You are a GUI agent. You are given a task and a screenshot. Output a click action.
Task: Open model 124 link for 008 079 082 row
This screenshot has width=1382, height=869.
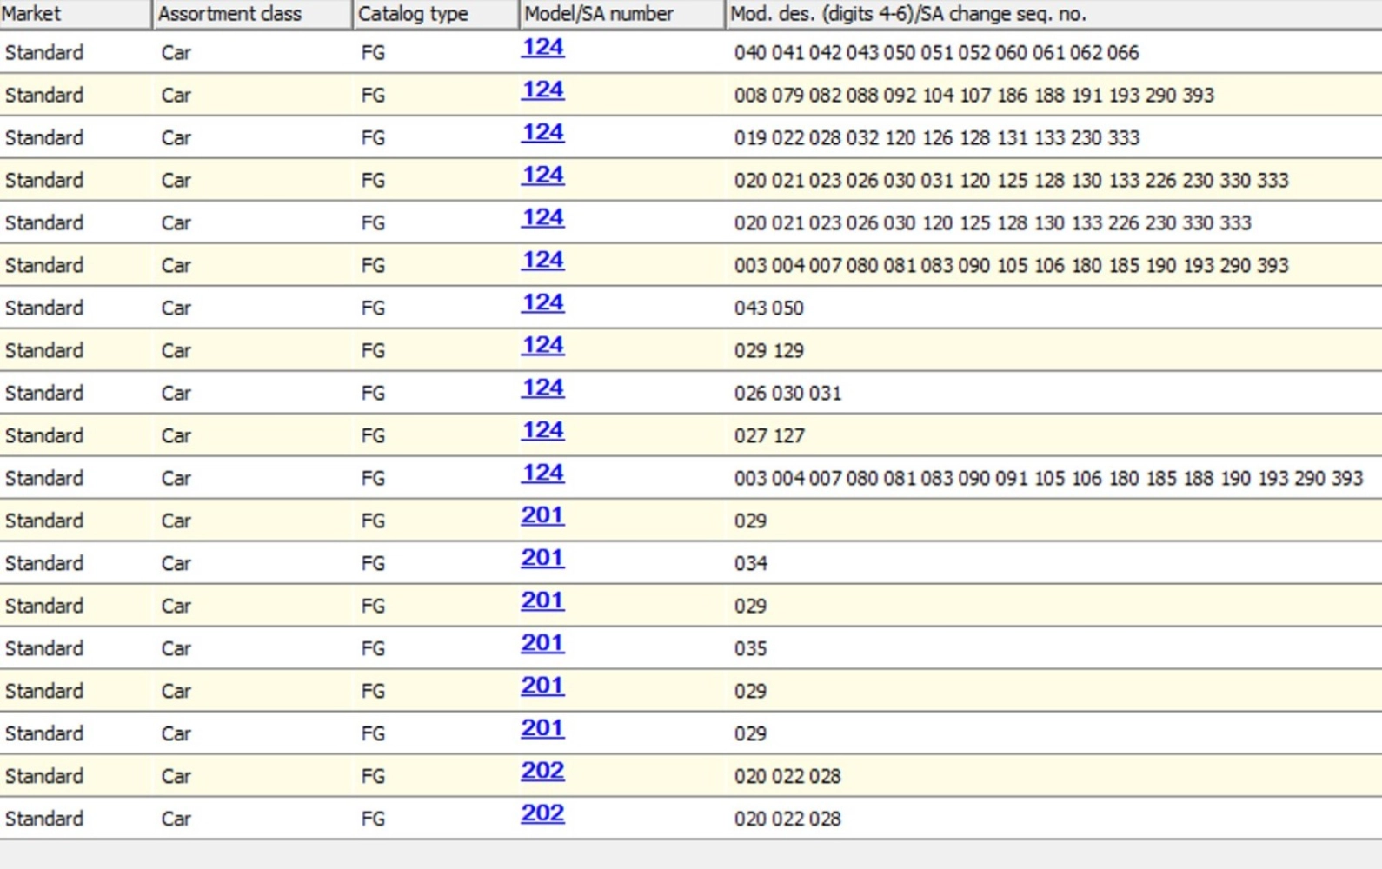click(x=542, y=90)
